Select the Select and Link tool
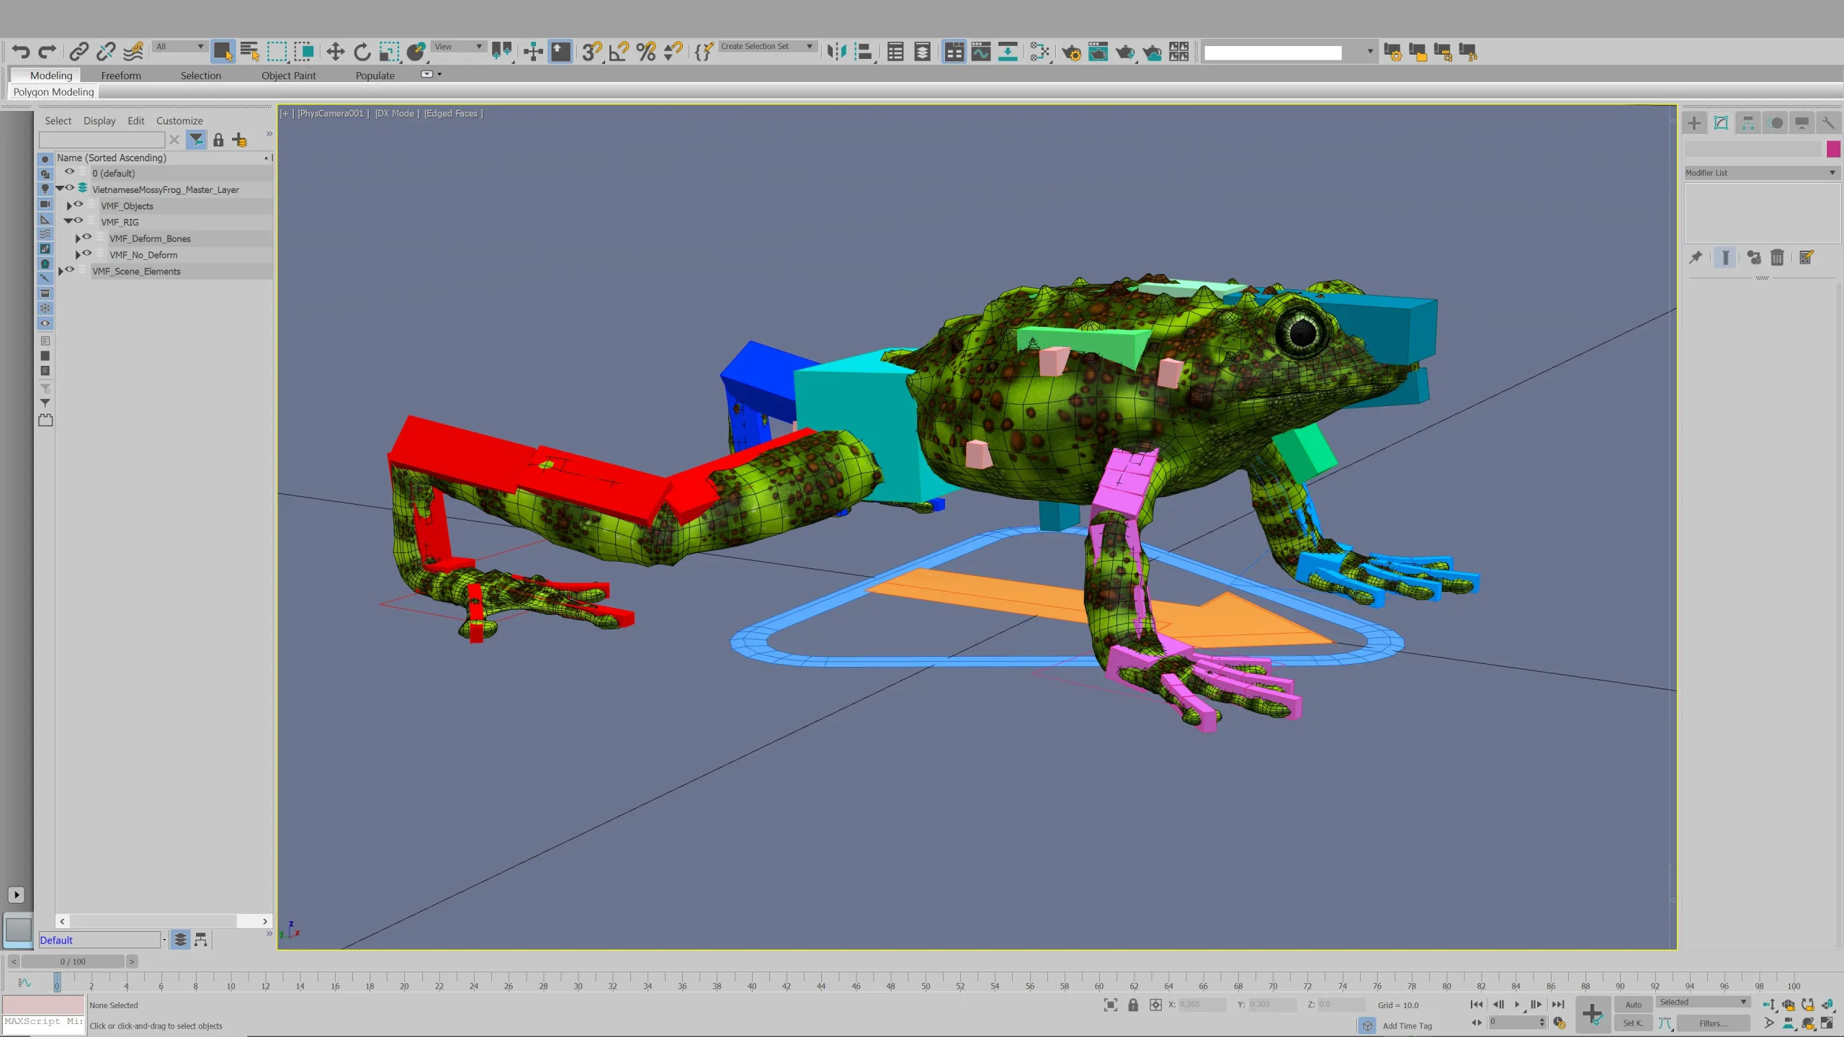The height and width of the screenshot is (1037, 1844). [x=79, y=52]
